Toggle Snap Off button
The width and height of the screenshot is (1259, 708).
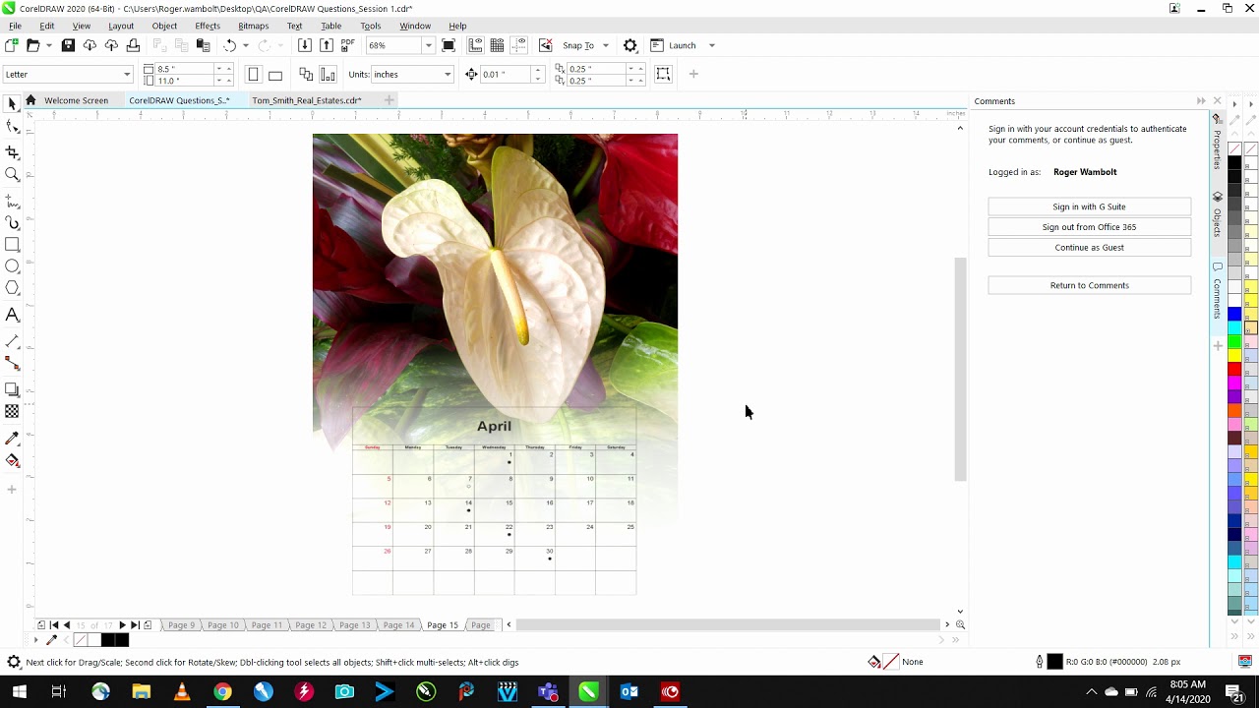(546, 45)
